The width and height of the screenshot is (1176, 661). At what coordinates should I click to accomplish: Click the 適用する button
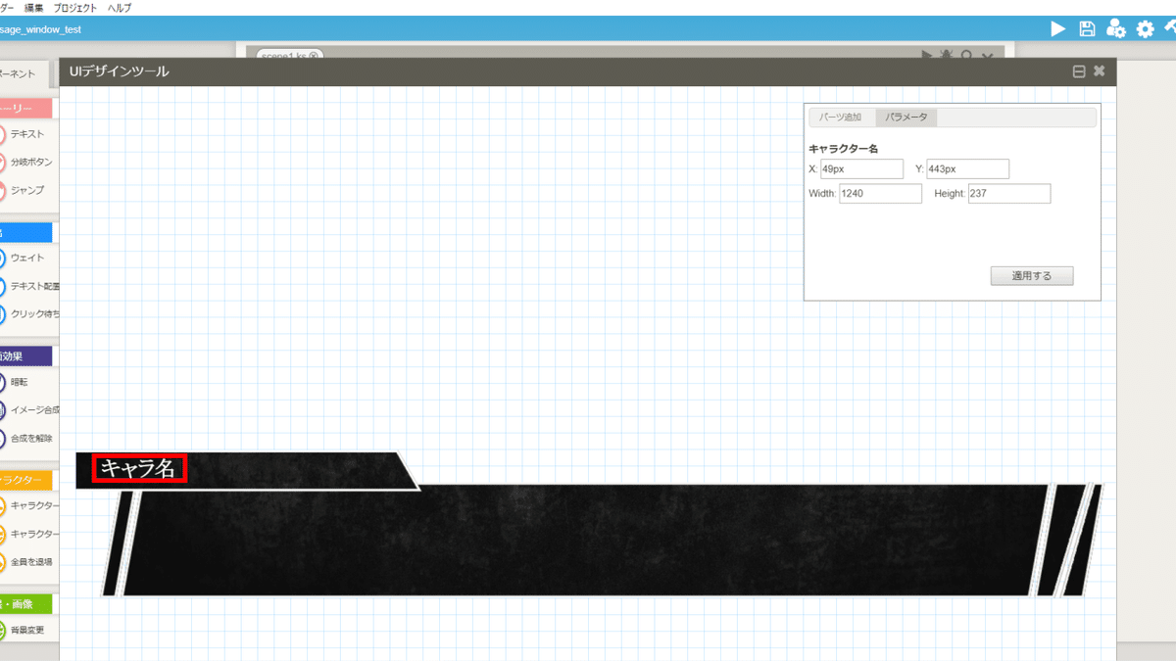1032,276
